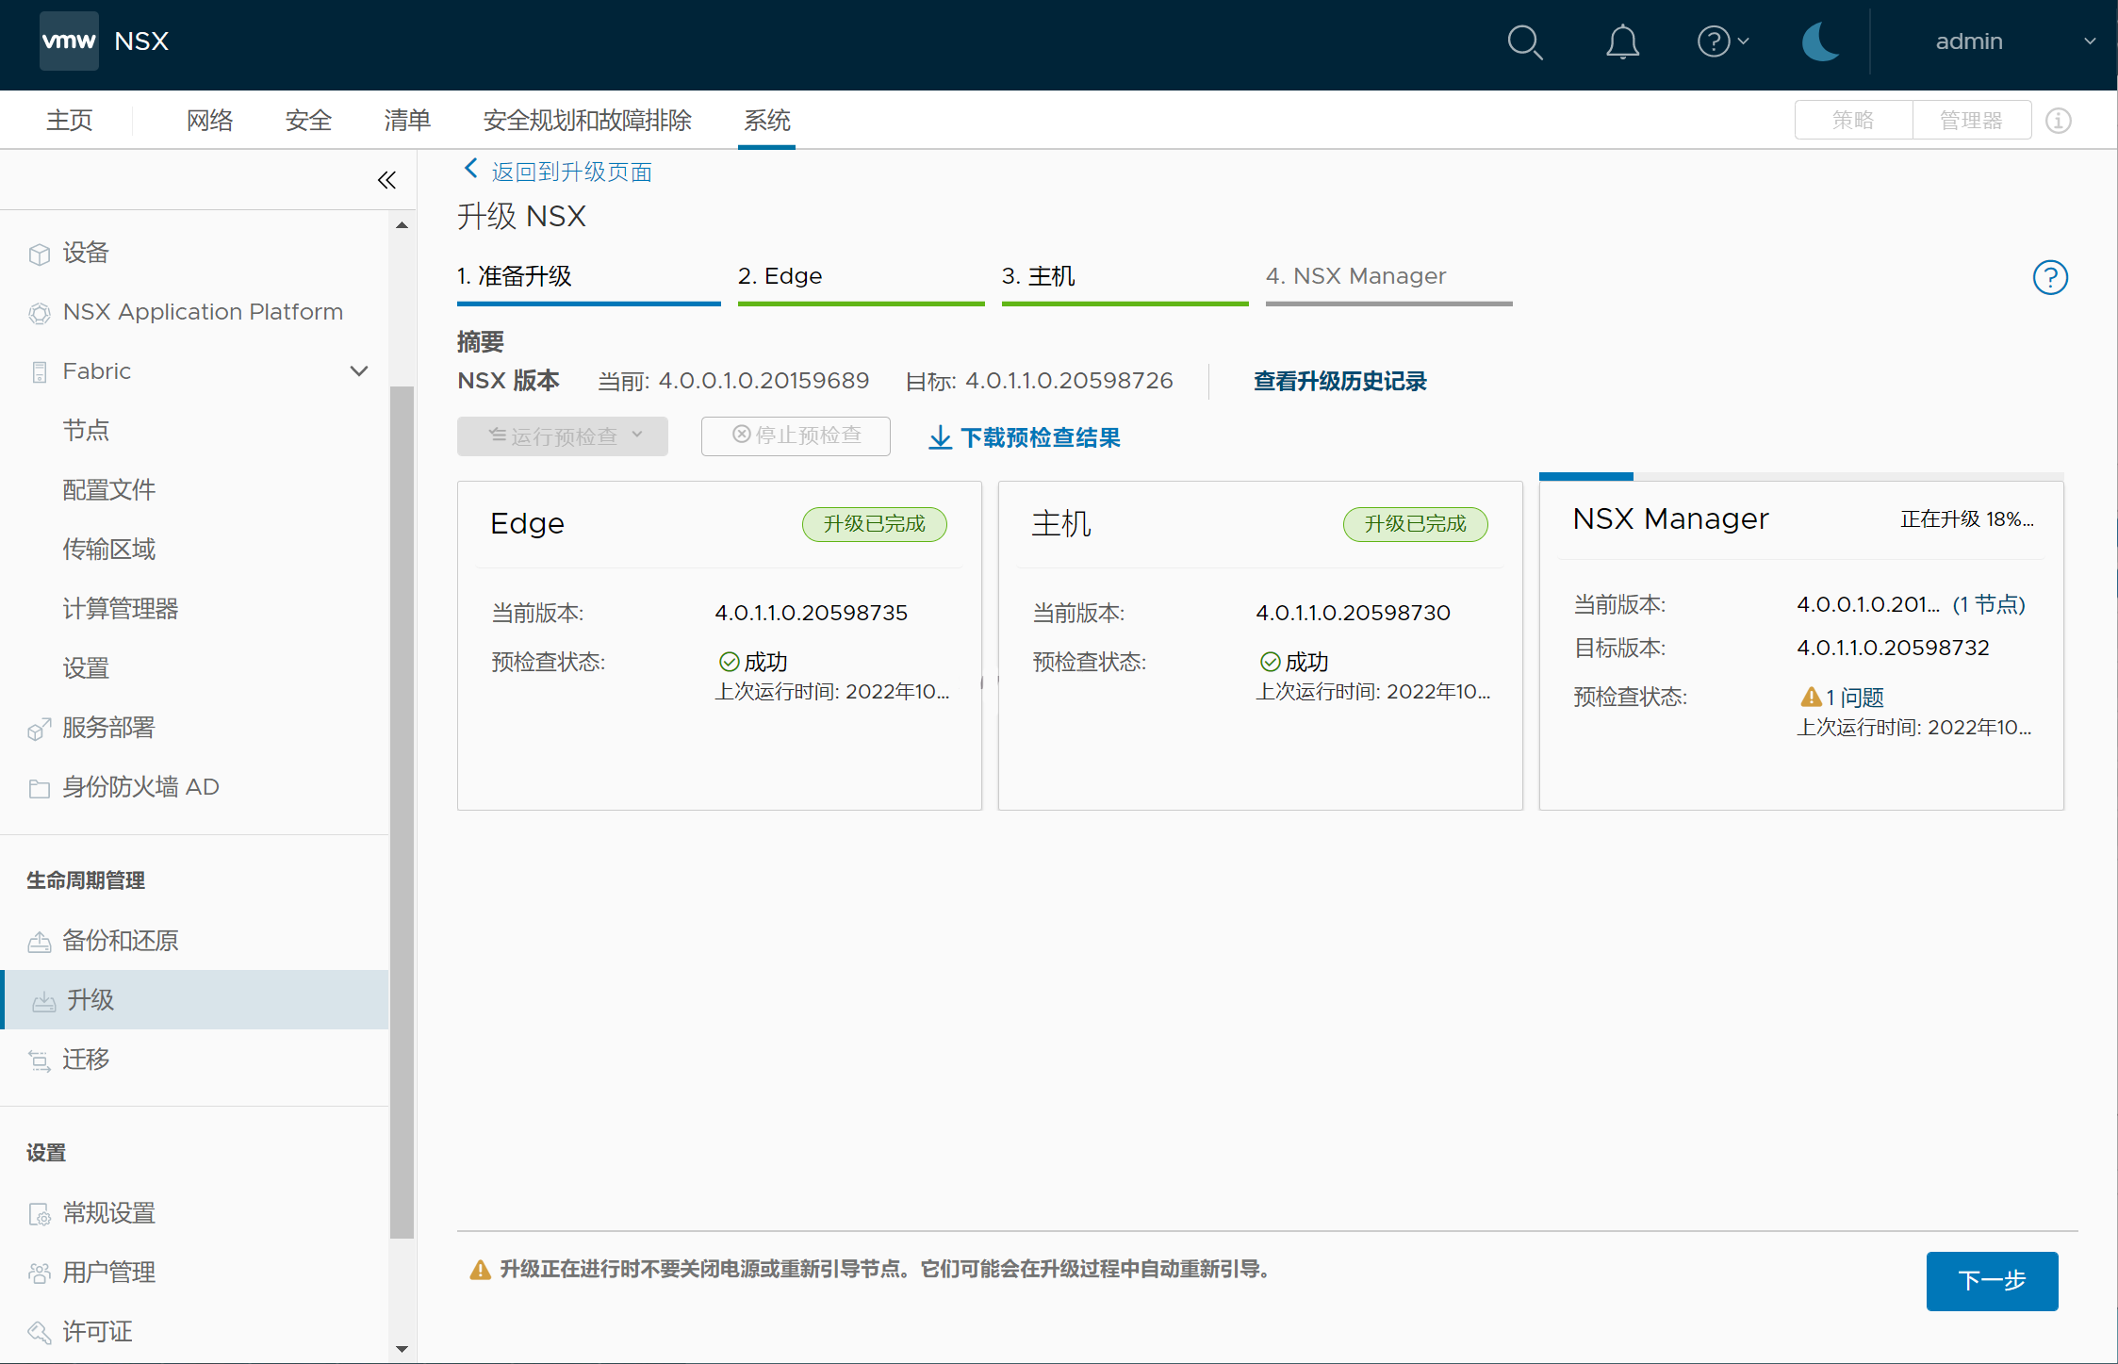Image resolution: width=2118 pixels, height=1364 pixels.
Task: Open 配置文件 under Fabric
Action: point(109,490)
